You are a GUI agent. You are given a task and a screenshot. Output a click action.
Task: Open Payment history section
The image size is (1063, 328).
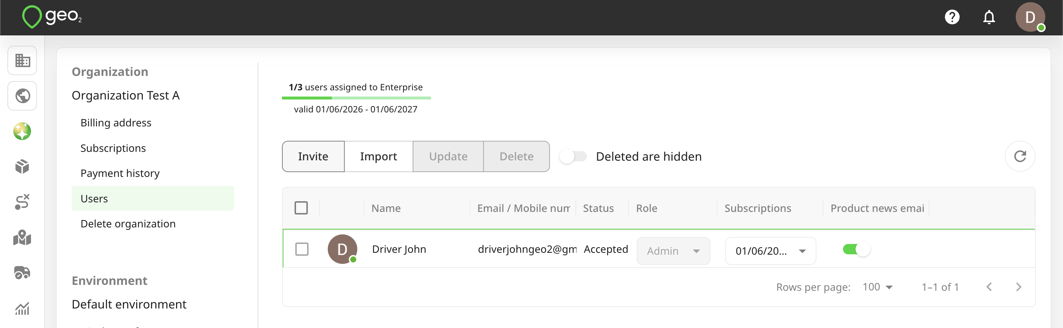click(120, 174)
